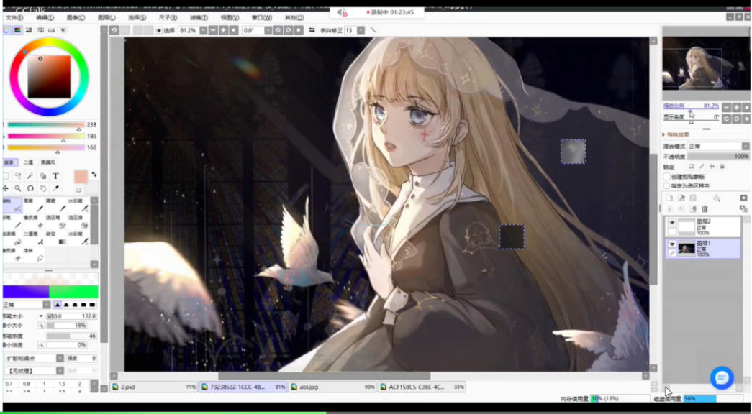Viewport: 752px width, 414px height.
Task: Toggle lock all (padlock) icon
Action: (x=722, y=166)
